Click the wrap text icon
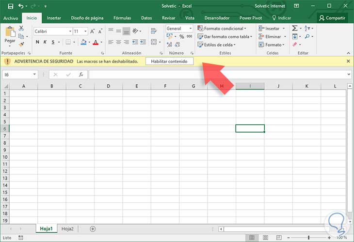Screen dimensions: 354x242 coord(154,31)
